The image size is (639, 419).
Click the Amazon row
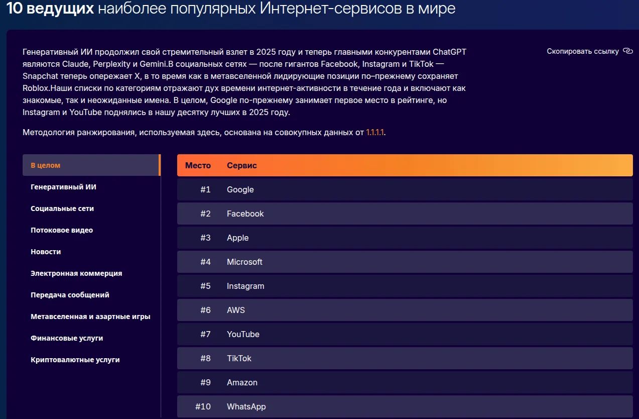pos(405,382)
